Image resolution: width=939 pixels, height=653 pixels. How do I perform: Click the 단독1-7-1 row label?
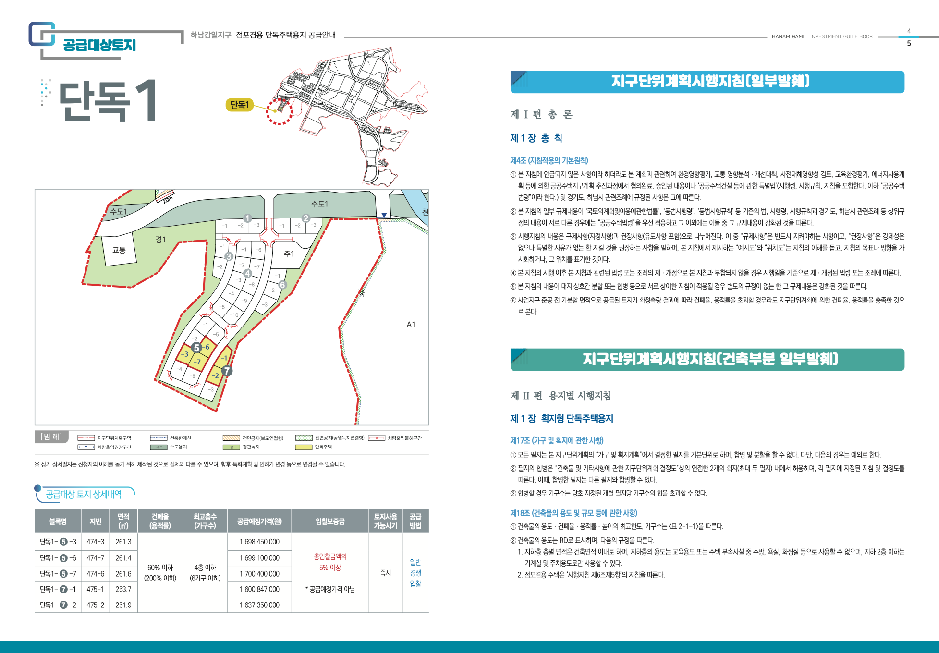point(58,589)
